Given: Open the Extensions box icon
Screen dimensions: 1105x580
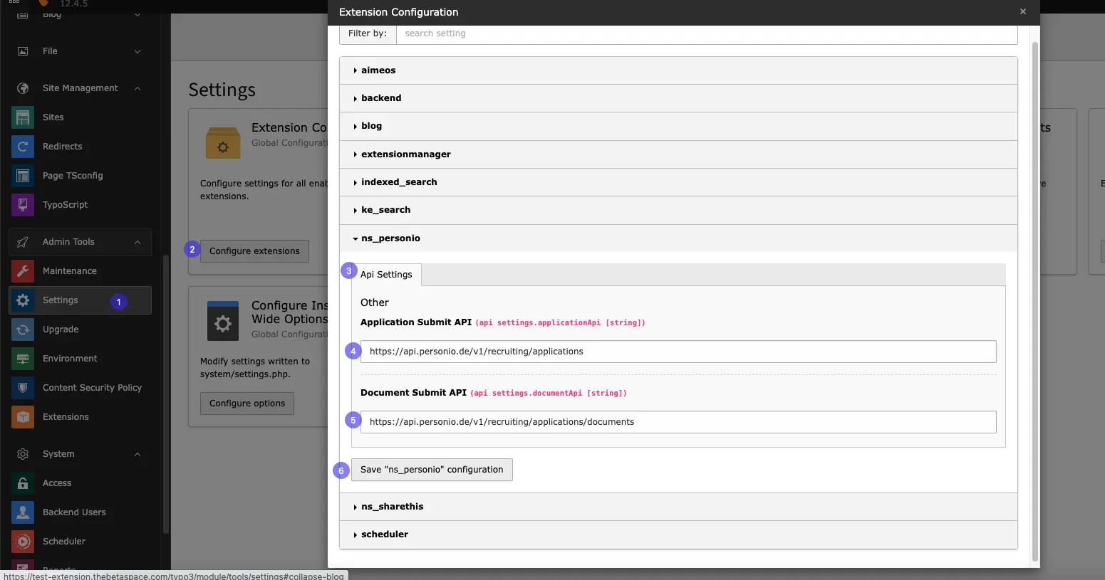Looking at the screenshot, I should tap(23, 417).
